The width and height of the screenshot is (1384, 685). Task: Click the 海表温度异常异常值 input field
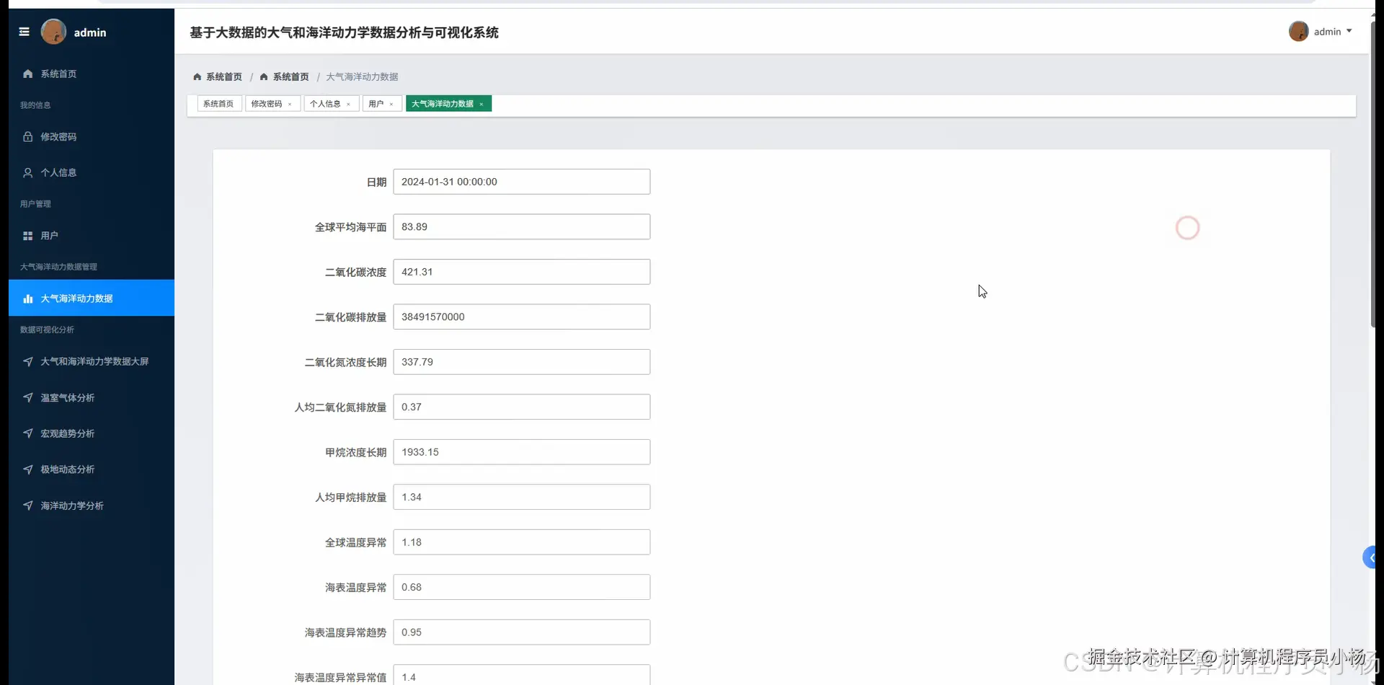pos(522,676)
